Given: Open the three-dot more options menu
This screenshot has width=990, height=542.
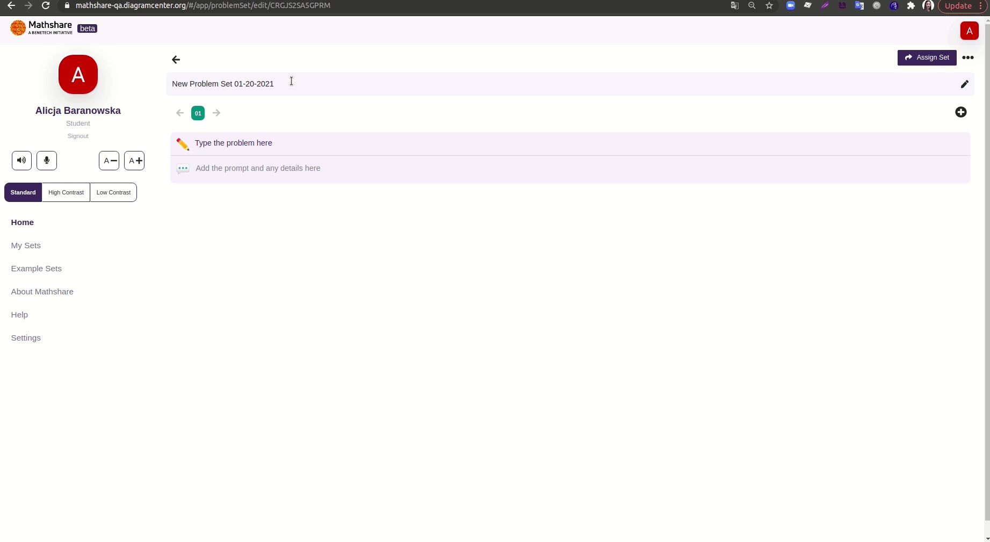Looking at the screenshot, I should [969, 57].
